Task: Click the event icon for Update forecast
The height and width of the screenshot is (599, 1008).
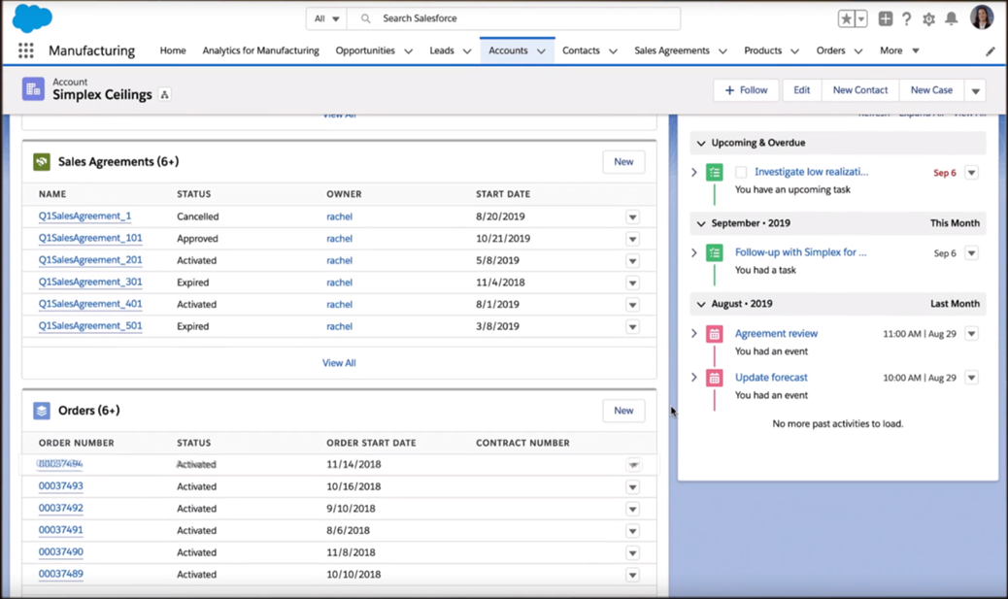Action: pos(714,378)
